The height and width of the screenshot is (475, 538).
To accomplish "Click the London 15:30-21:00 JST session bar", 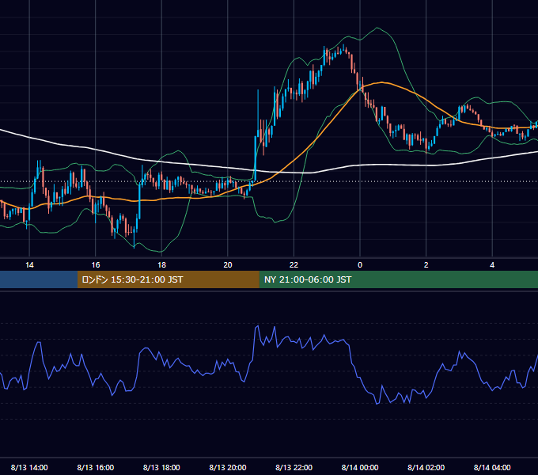I will [x=168, y=279].
